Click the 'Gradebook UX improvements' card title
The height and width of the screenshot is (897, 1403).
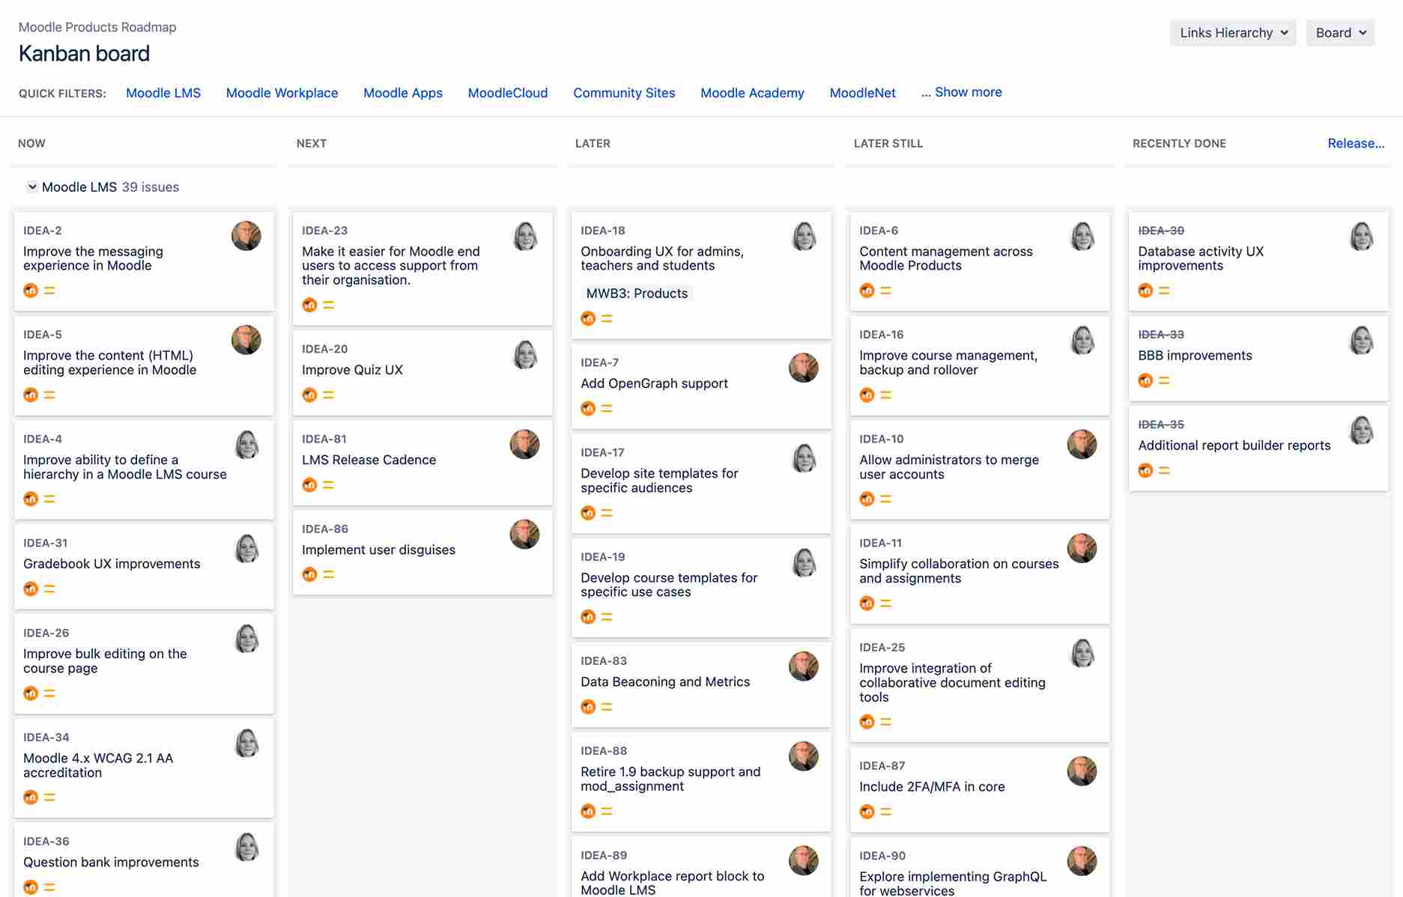112,564
